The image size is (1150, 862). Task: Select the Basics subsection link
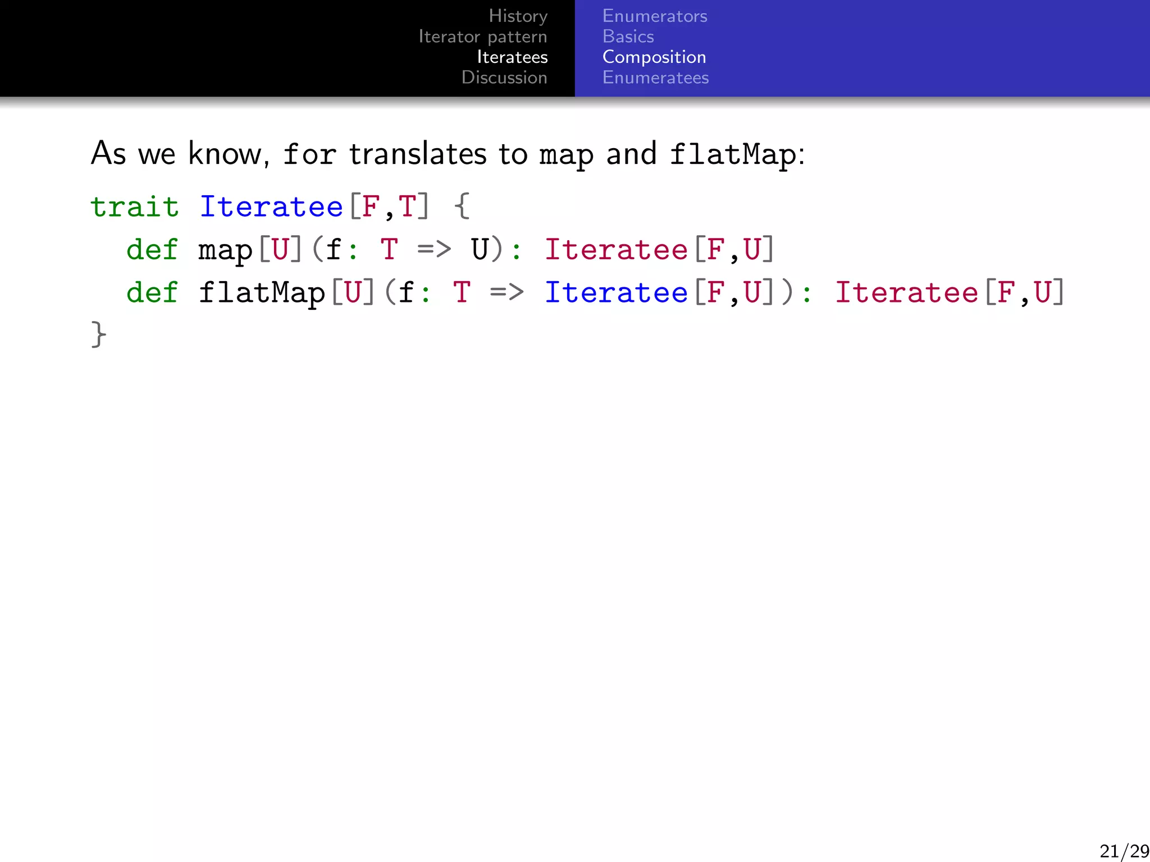point(628,36)
